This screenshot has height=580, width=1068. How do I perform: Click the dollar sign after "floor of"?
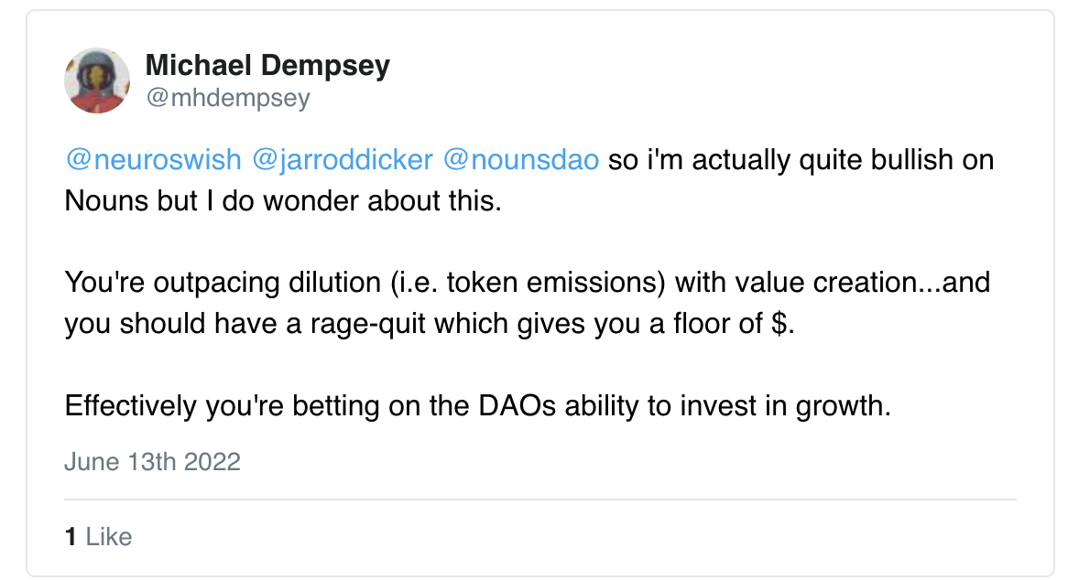pos(779,324)
